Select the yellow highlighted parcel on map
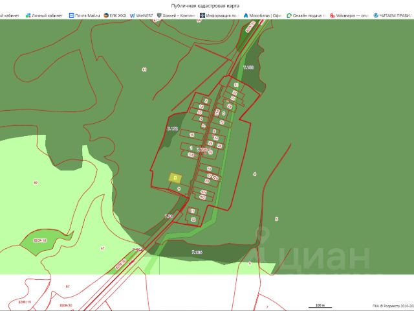The image size is (414, 311). tap(175, 178)
